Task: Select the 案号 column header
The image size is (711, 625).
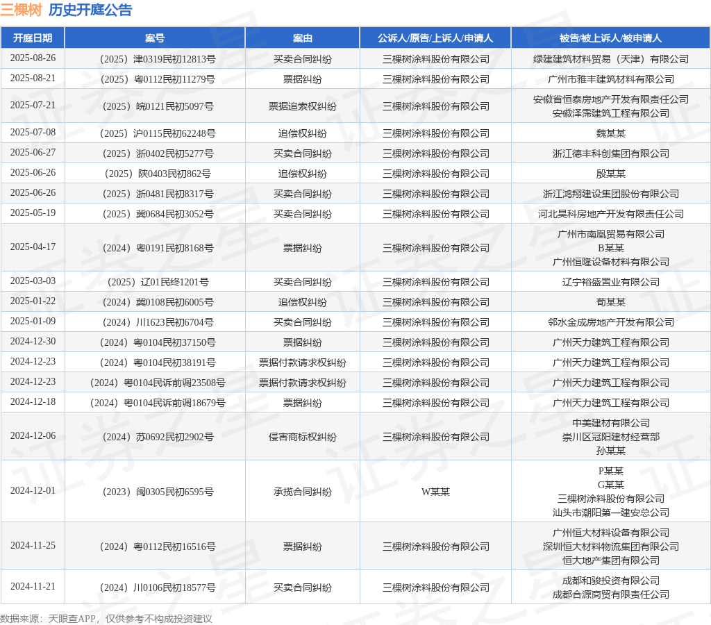Action: [155, 38]
